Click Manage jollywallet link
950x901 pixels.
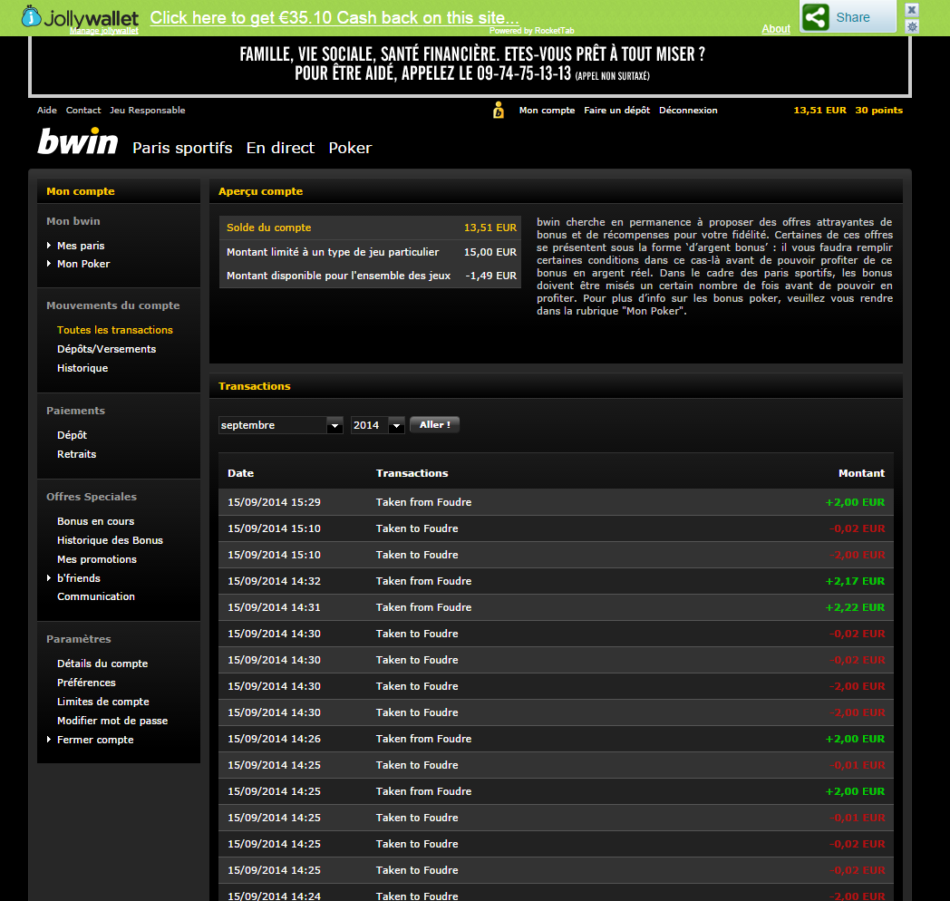[x=103, y=31]
